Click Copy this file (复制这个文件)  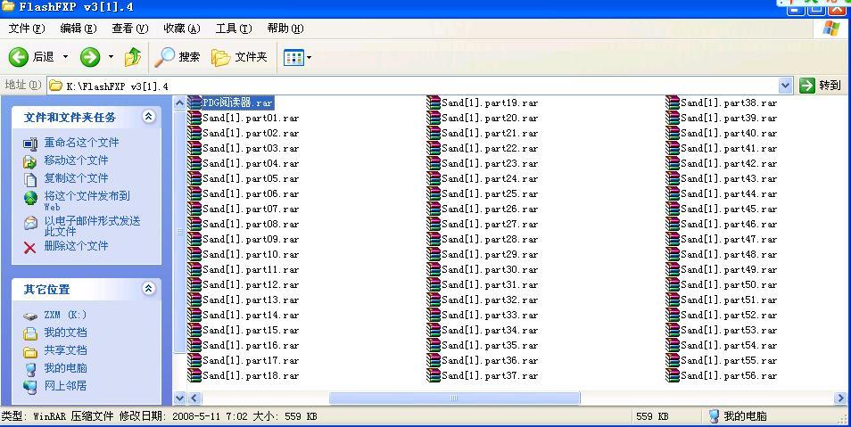coord(76,178)
